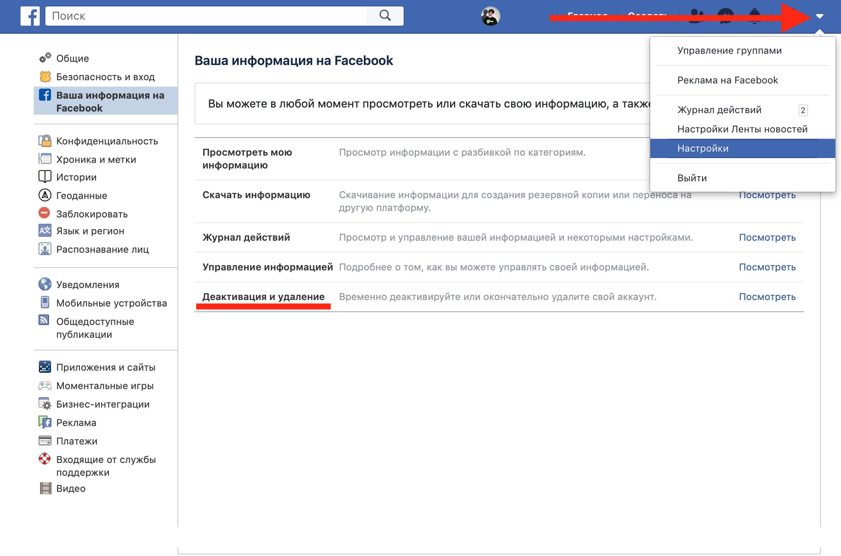Screen dimensions: 841x556
Task: Click Facebook icon of Ваша информация на Facebook
Action: click(45, 95)
